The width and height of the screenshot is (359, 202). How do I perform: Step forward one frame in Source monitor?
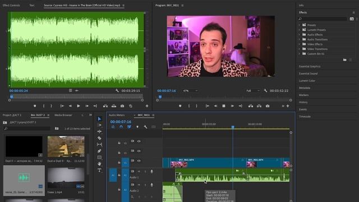(x=87, y=106)
